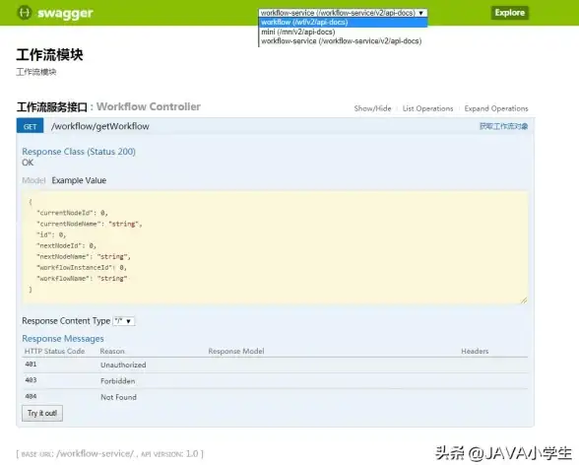579x465 pixels.
Task: Click Response Class (Status 200) heading
Action: (79, 152)
